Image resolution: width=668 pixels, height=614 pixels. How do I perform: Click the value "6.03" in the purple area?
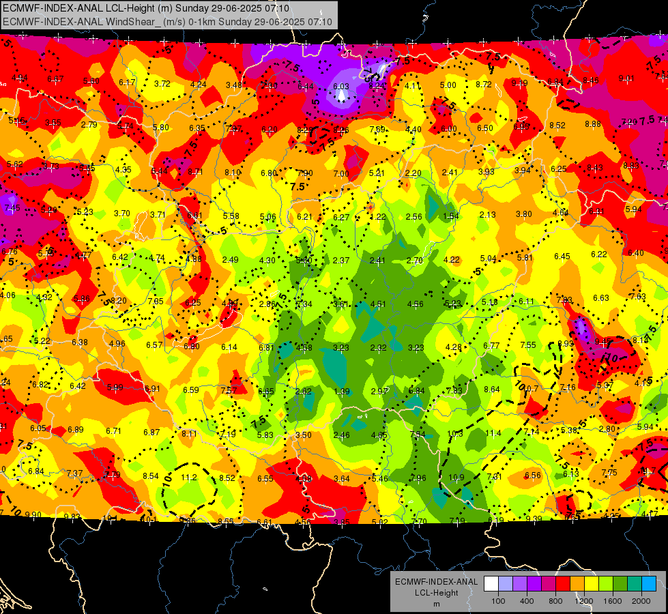[340, 86]
